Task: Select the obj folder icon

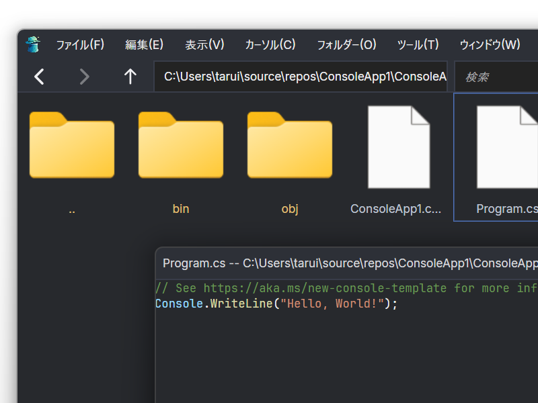Action: coord(290,145)
